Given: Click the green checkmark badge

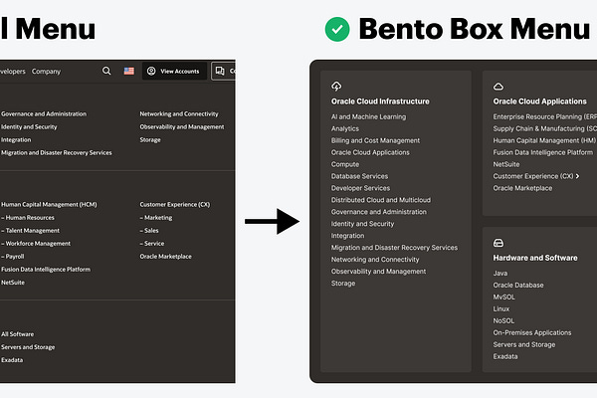Looking at the screenshot, I should tap(337, 29).
